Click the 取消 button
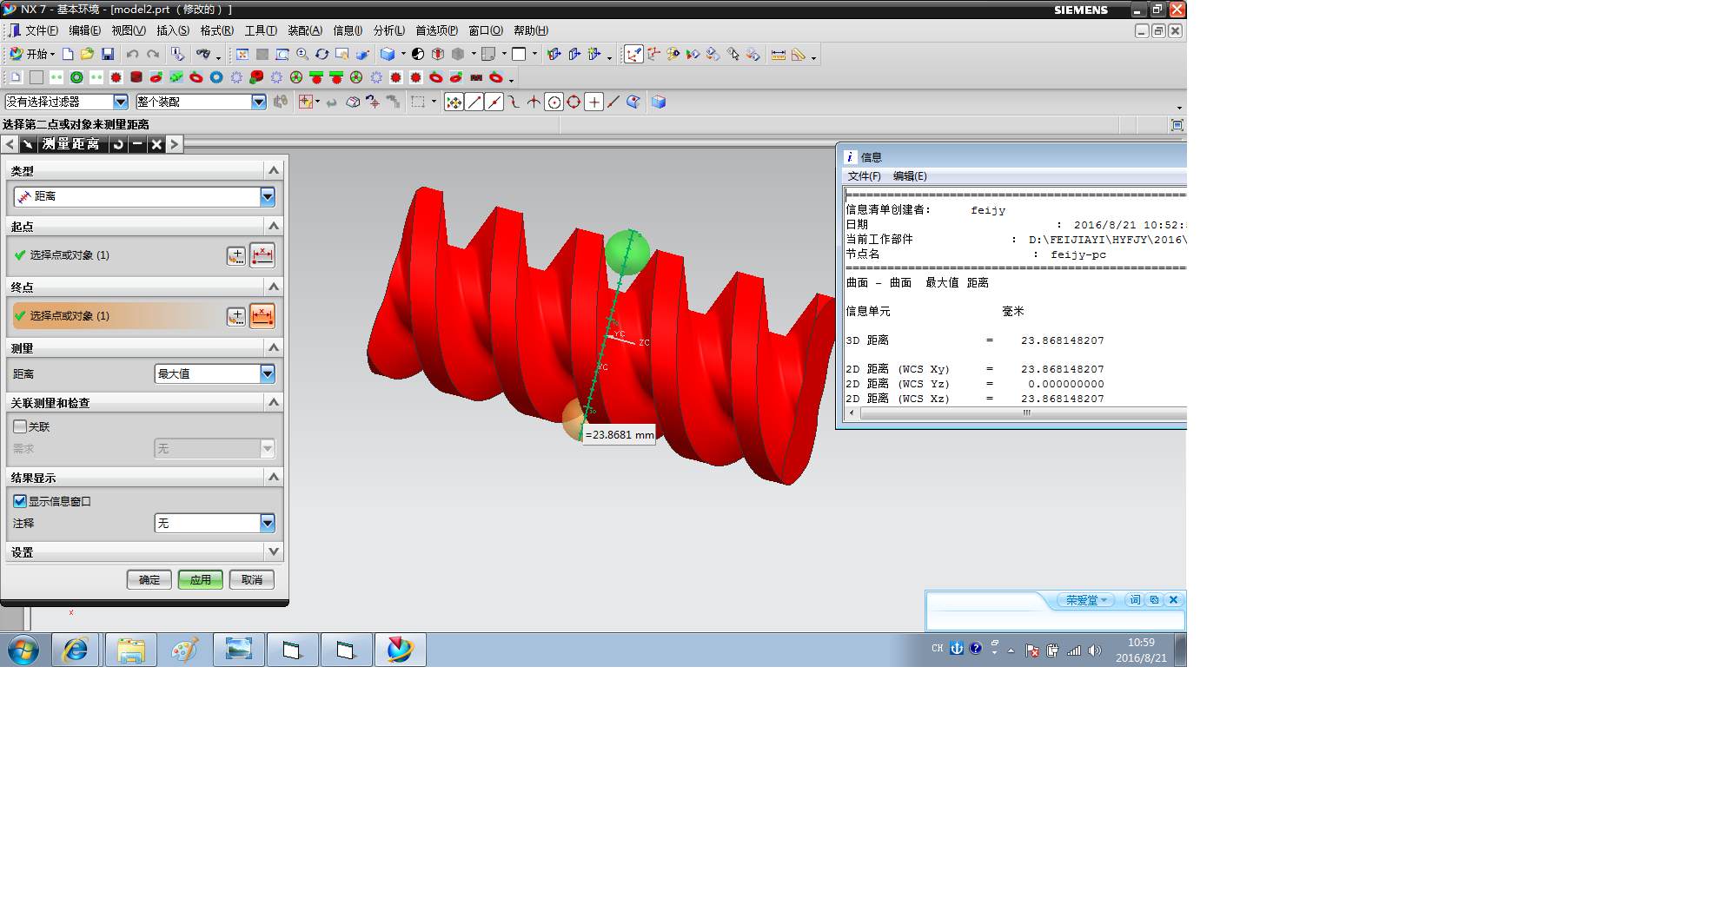The width and height of the screenshot is (1724, 898). click(x=252, y=579)
